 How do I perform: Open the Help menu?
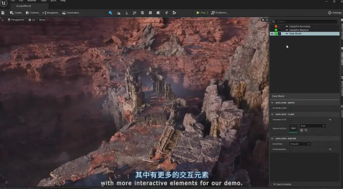click(x=63, y=1)
